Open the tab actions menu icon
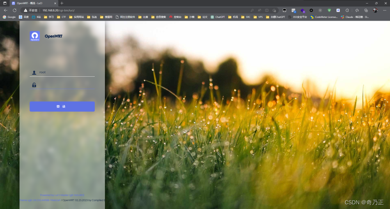 [x=5, y=3]
